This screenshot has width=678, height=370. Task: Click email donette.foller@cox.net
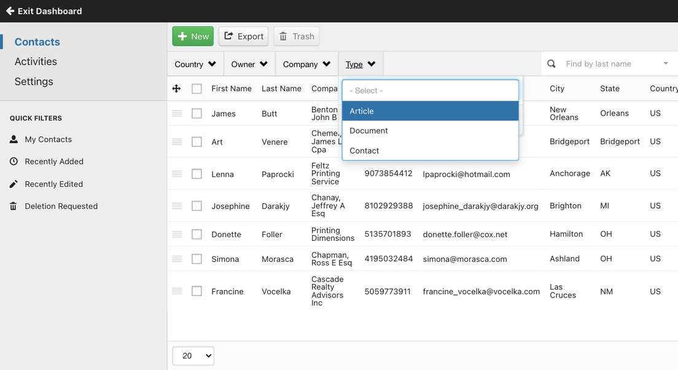pyautogui.click(x=465, y=234)
